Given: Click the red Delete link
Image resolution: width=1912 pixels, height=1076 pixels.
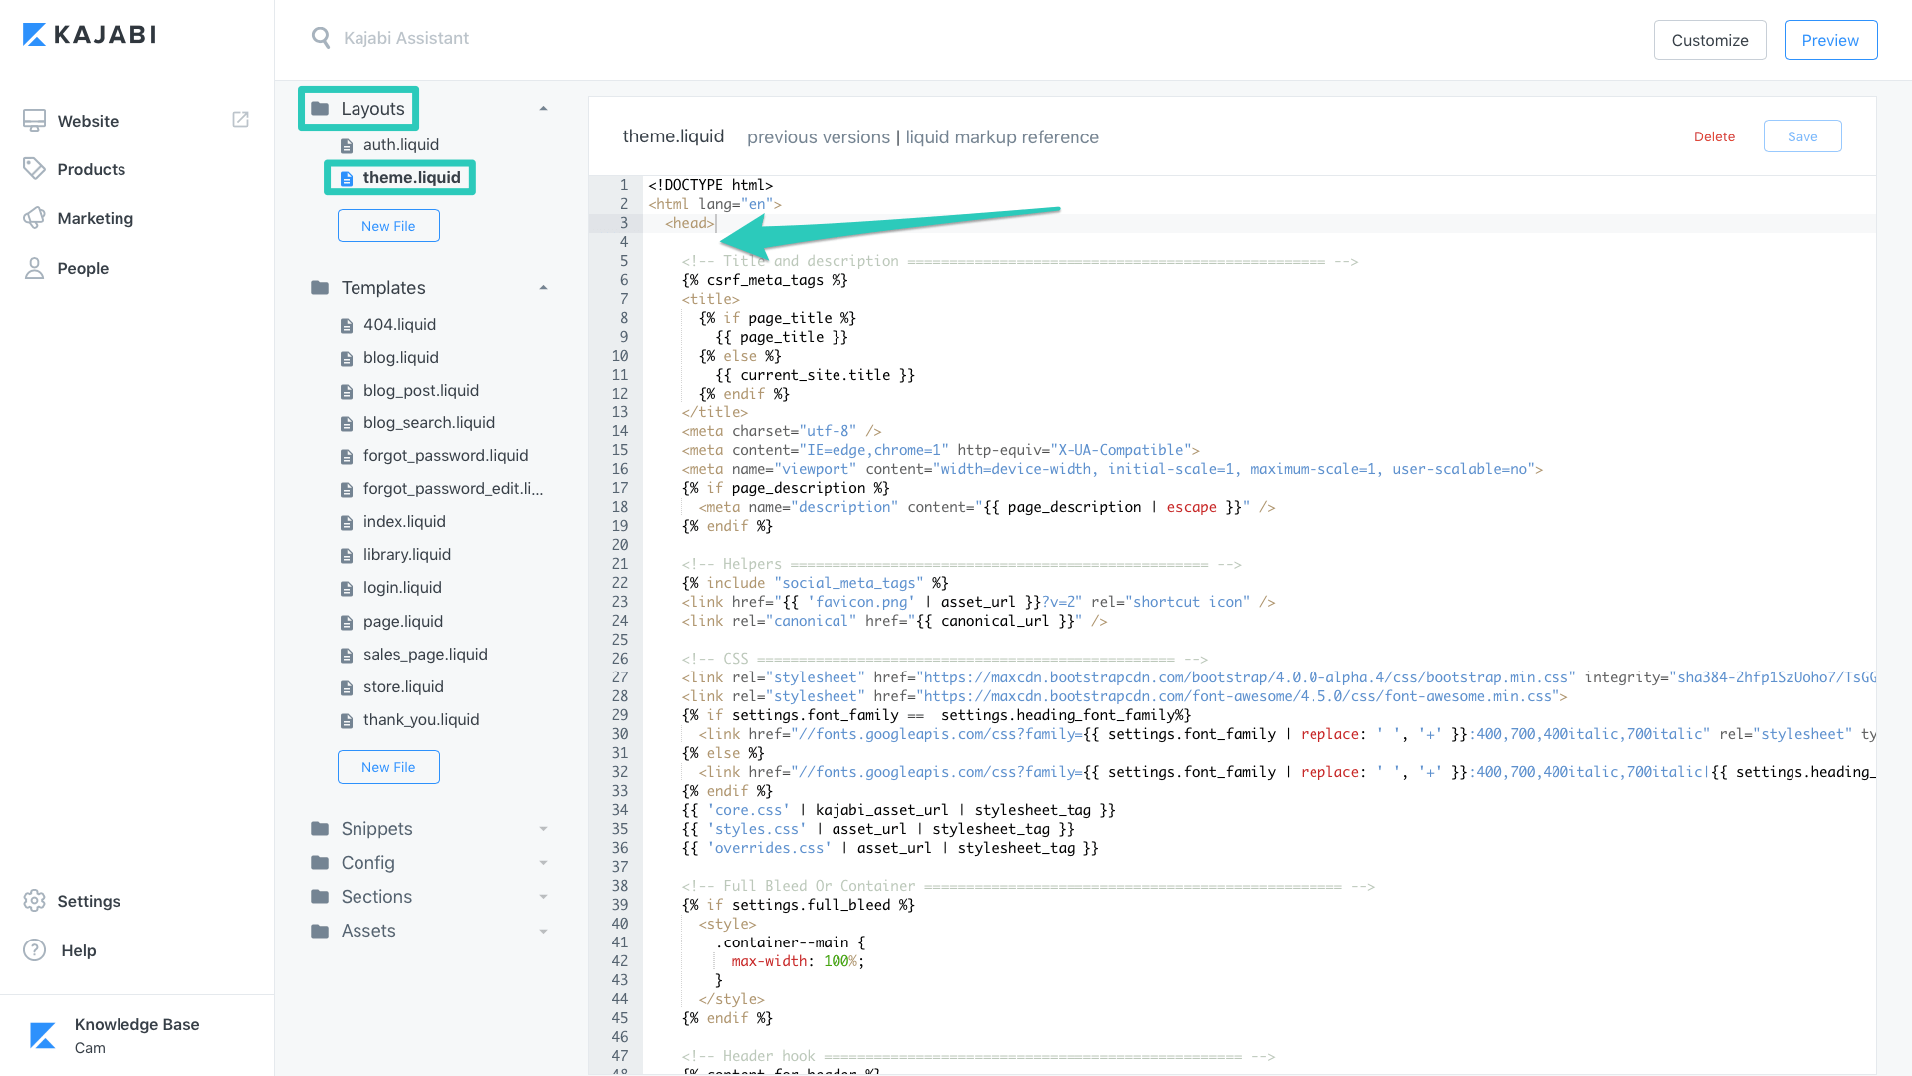Looking at the screenshot, I should coord(1713,136).
